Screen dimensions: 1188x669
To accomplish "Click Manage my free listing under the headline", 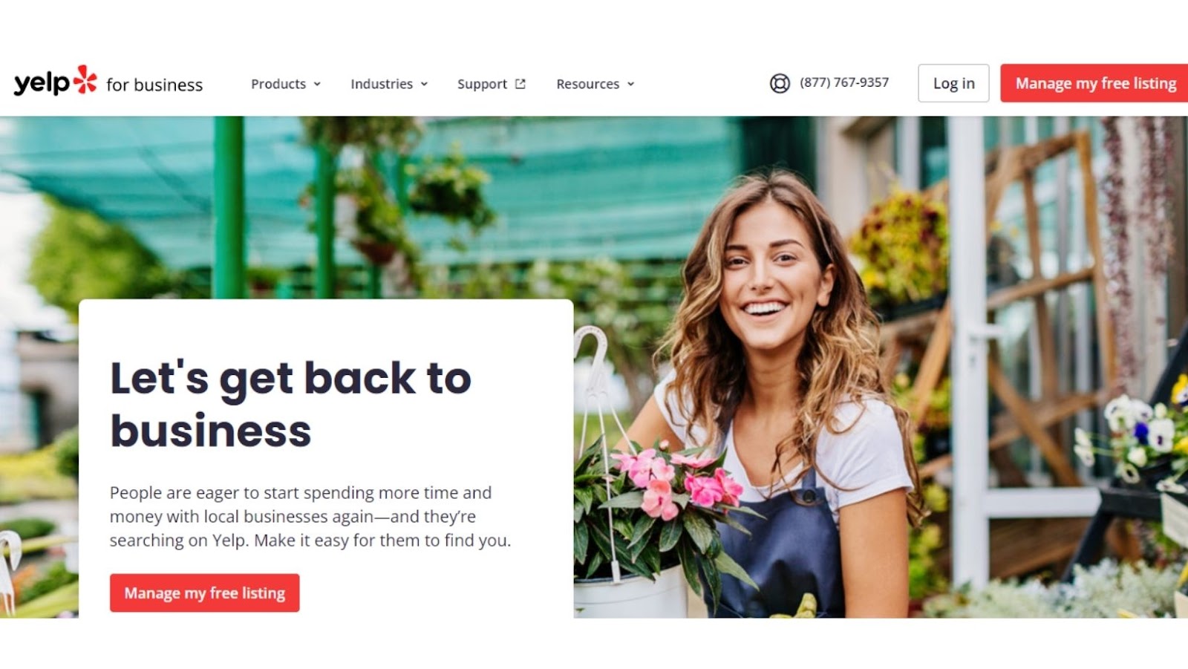I will click(x=205, y=593).
